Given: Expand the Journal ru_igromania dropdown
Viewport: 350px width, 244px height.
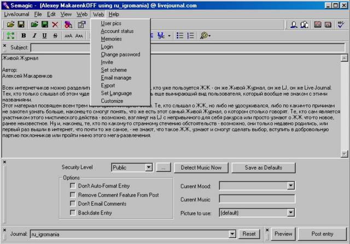Looking at the screenshot, I should point(232,234).
